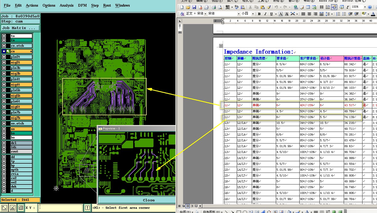Toggle the checkbox for layer sig2t
The height and width of the screenshot is (213, 377).
tap(4, 62)
